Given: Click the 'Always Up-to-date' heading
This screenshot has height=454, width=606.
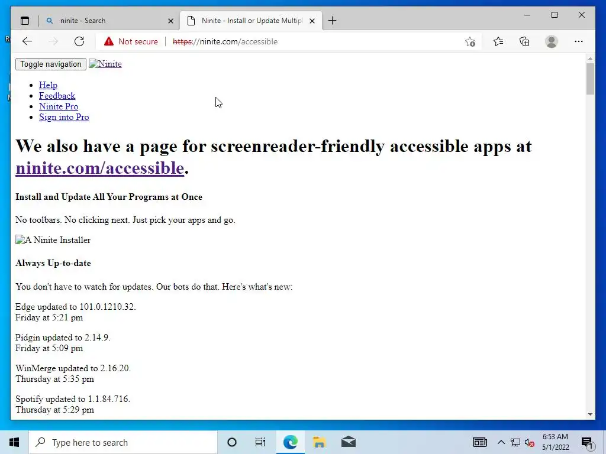Looking at the screenshot, I should pyautogui.click(x=53, y=263).
